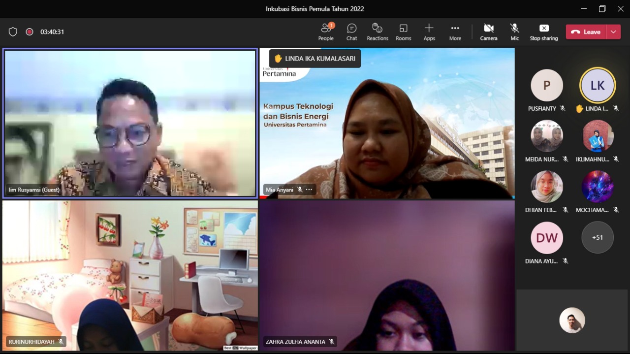
Task: Click the shield privacy icon
Action: (13, 32)
